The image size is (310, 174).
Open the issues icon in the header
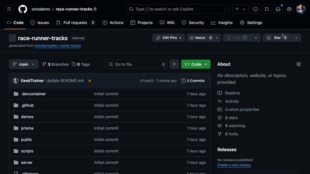pos(255,9)
